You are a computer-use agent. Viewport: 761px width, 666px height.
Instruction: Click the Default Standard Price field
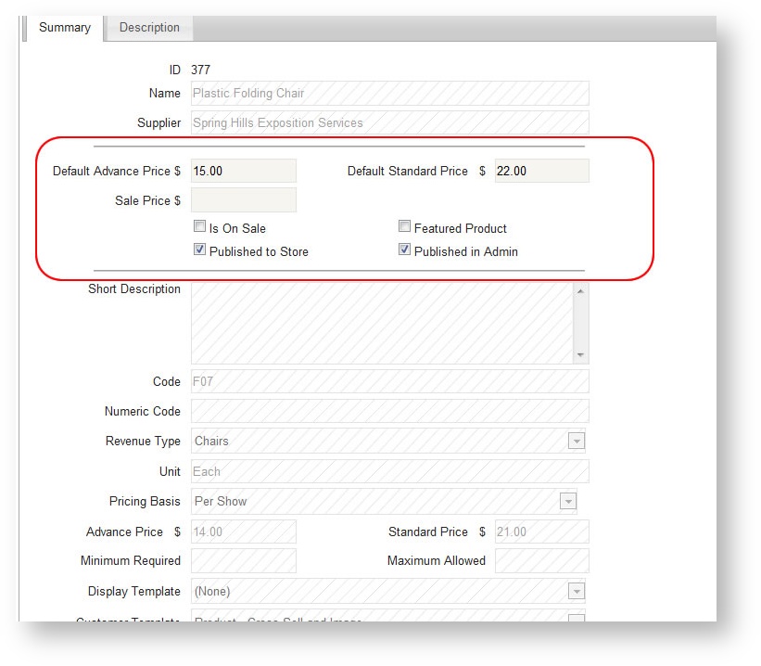541,171
